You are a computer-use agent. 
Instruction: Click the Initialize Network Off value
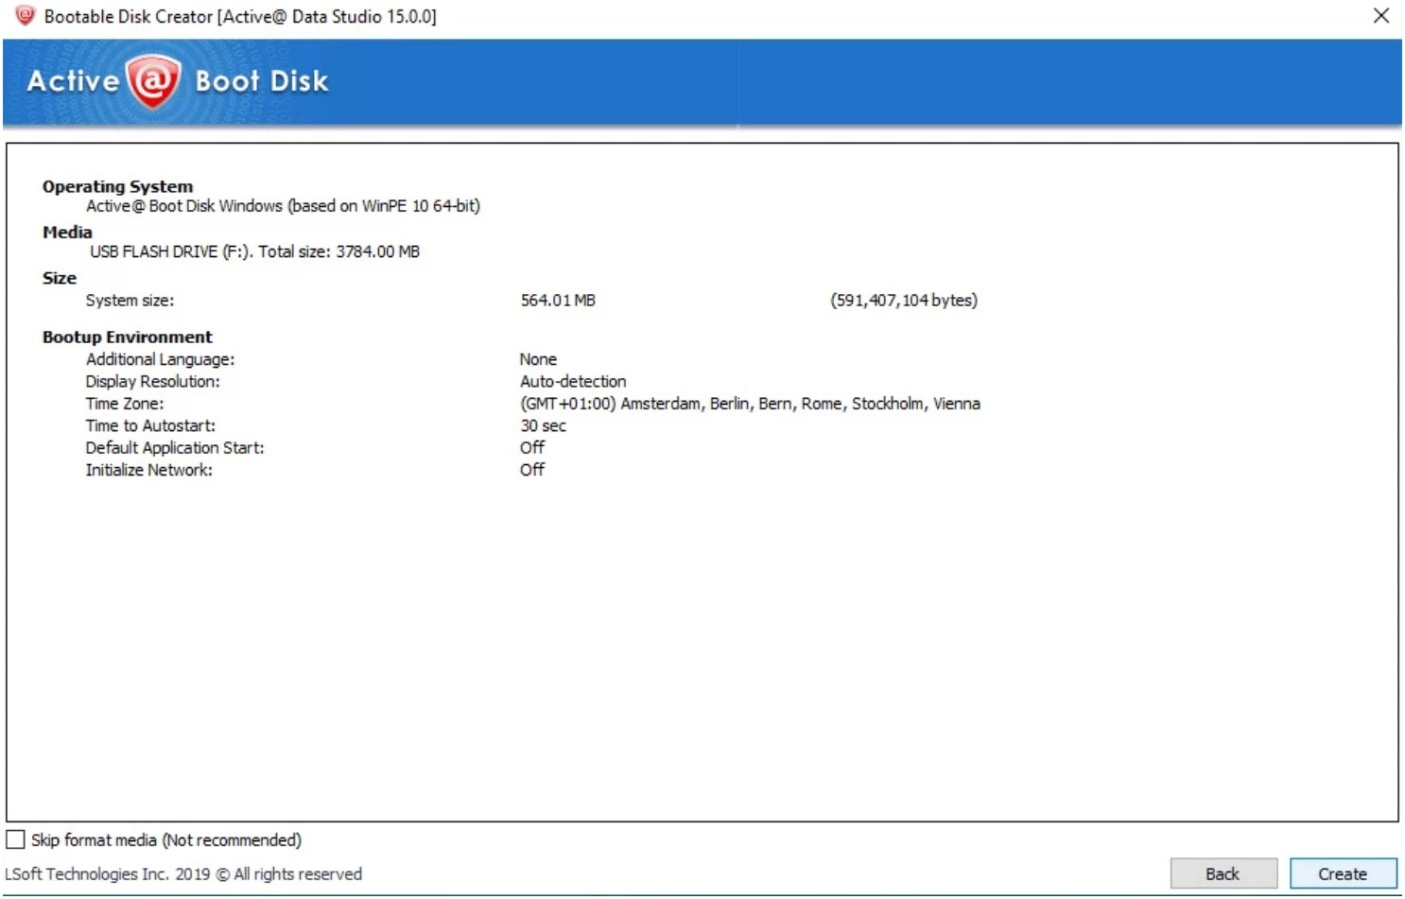click(531, 470)
